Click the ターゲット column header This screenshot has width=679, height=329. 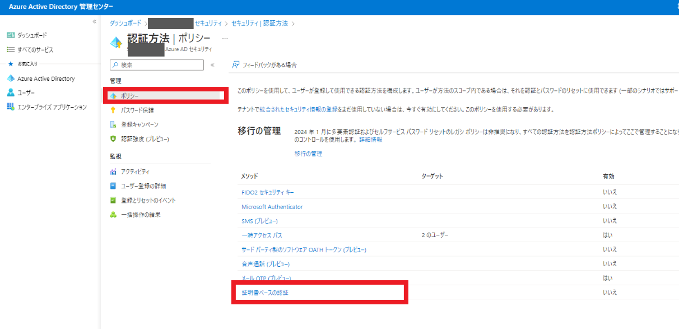point(432,176)
